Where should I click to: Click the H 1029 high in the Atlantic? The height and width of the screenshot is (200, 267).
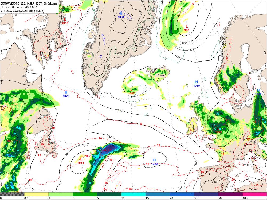coord(154,162)
